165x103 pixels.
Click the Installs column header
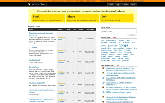pyautogui.click(x=81, y=30)
